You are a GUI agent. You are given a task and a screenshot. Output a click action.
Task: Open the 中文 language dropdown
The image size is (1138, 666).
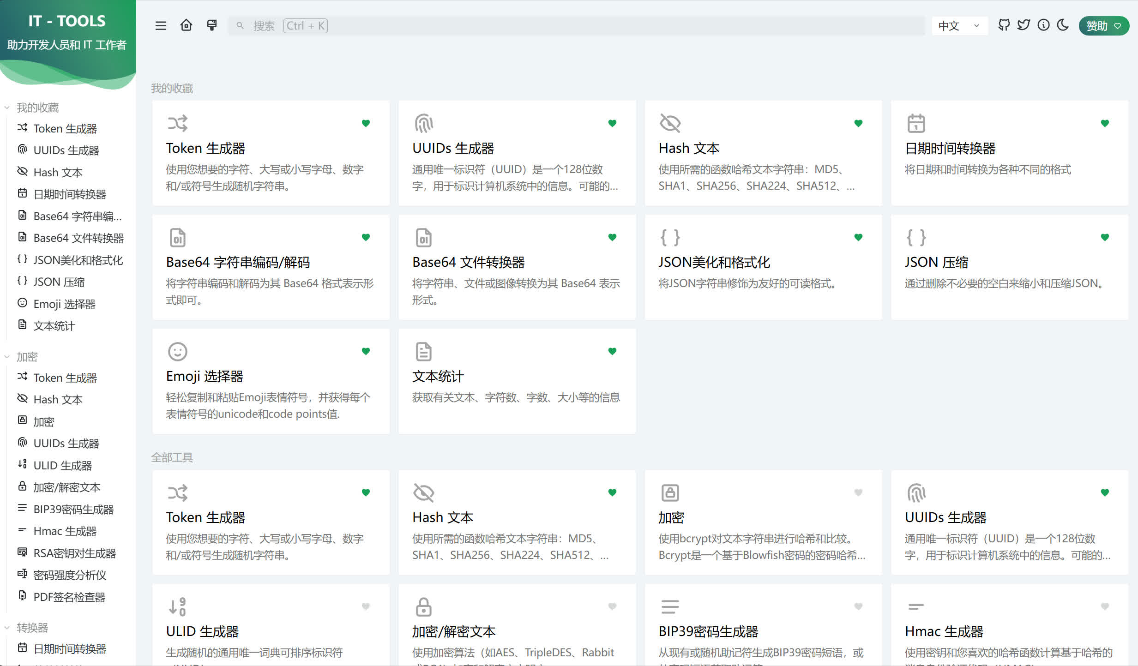pos(959,26)
